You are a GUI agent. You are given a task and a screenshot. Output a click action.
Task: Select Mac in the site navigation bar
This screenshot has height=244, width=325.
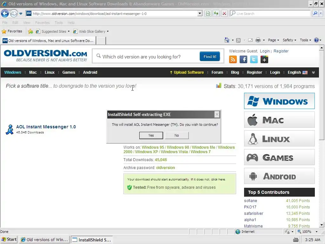click(33, 72)
